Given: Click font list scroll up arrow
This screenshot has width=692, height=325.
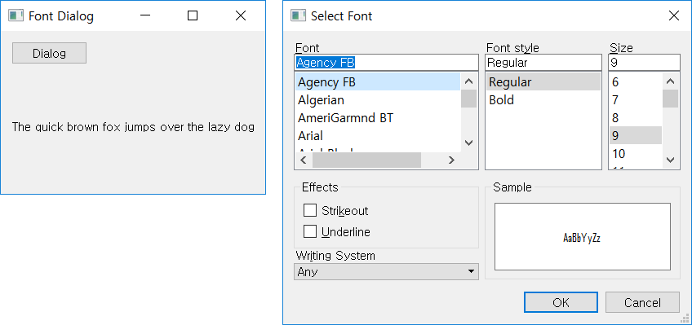Looking at the screenshot, I should 468,81.
